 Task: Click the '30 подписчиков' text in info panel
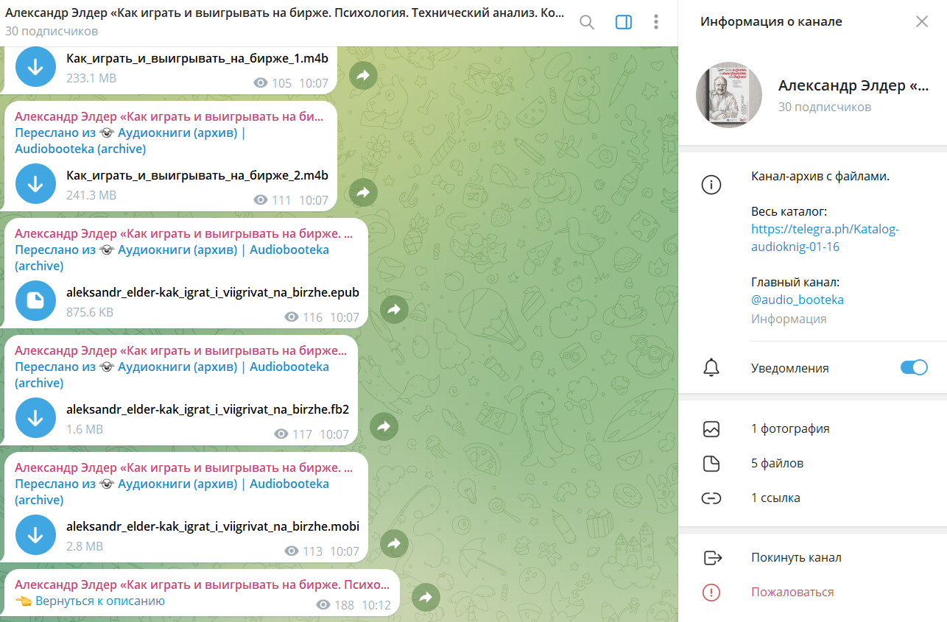point(825,107)
